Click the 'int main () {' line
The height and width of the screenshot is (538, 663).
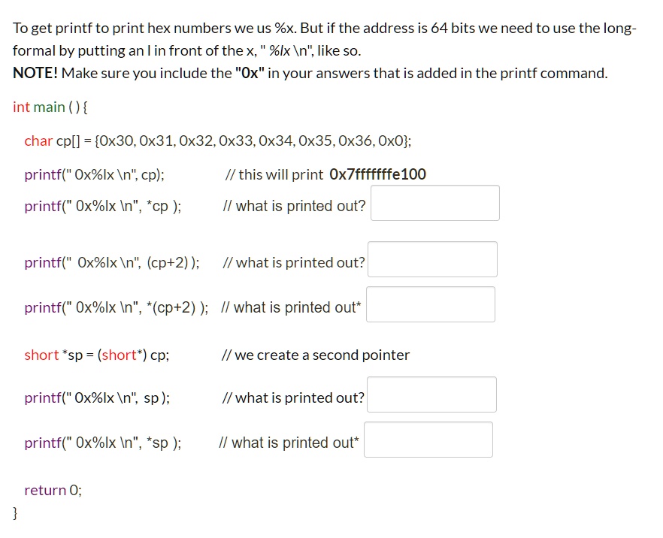(x=50, y=107)
